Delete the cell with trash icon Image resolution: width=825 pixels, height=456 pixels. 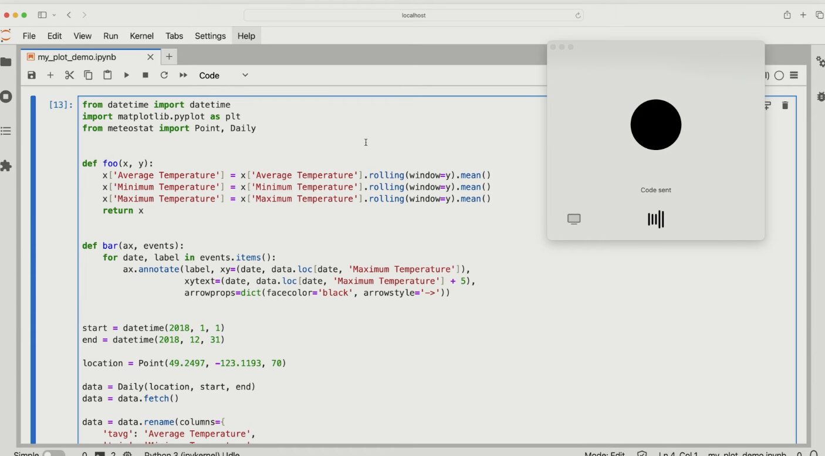[x=785, y=106]
